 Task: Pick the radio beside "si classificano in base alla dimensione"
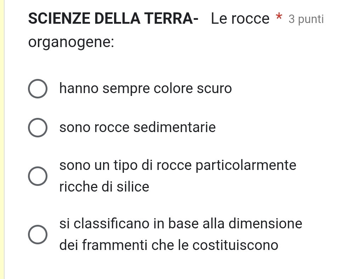coord(37,235)
